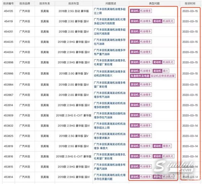Click 机油乳化 tag in row 453998
This screenshot has height=184, width=202.
click(169, 62)
